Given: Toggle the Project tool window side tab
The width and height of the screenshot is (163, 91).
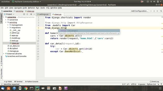Looking at the screenshot, I should click(x=1, y=18).
